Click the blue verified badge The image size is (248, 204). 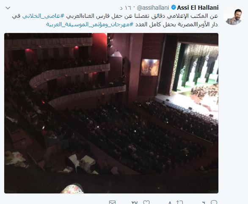click(174, 8)
